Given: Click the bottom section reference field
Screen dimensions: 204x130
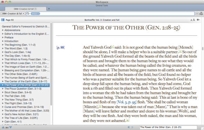Looking at the screenshot, I should (x=168, y=127).
